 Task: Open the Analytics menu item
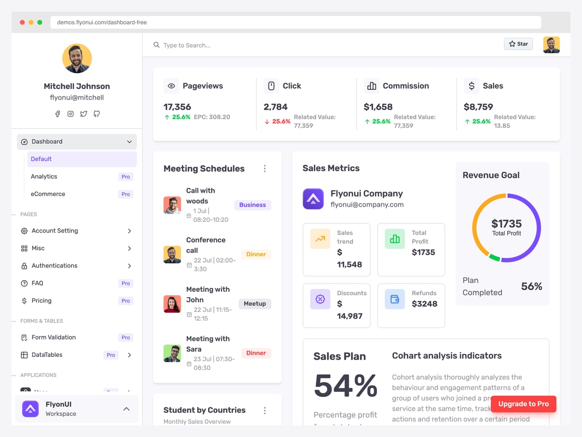(x=82, y=177)
